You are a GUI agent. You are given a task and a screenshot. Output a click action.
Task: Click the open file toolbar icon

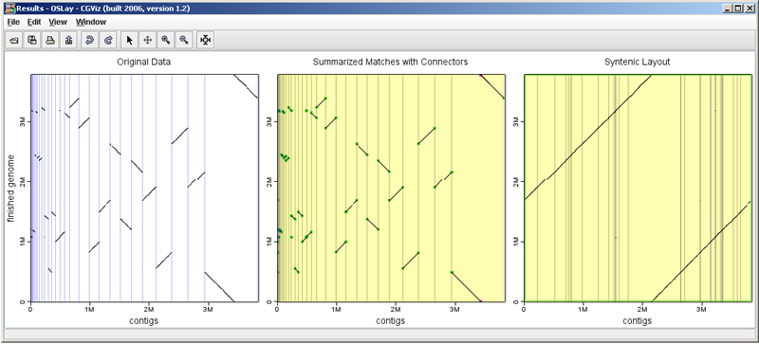coord(14,41)
